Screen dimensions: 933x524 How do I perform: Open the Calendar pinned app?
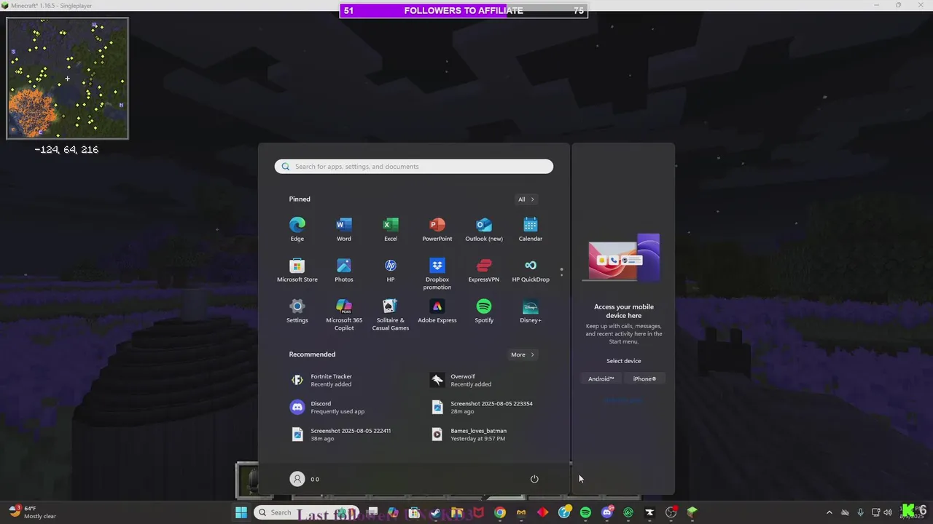click(531, 229)
